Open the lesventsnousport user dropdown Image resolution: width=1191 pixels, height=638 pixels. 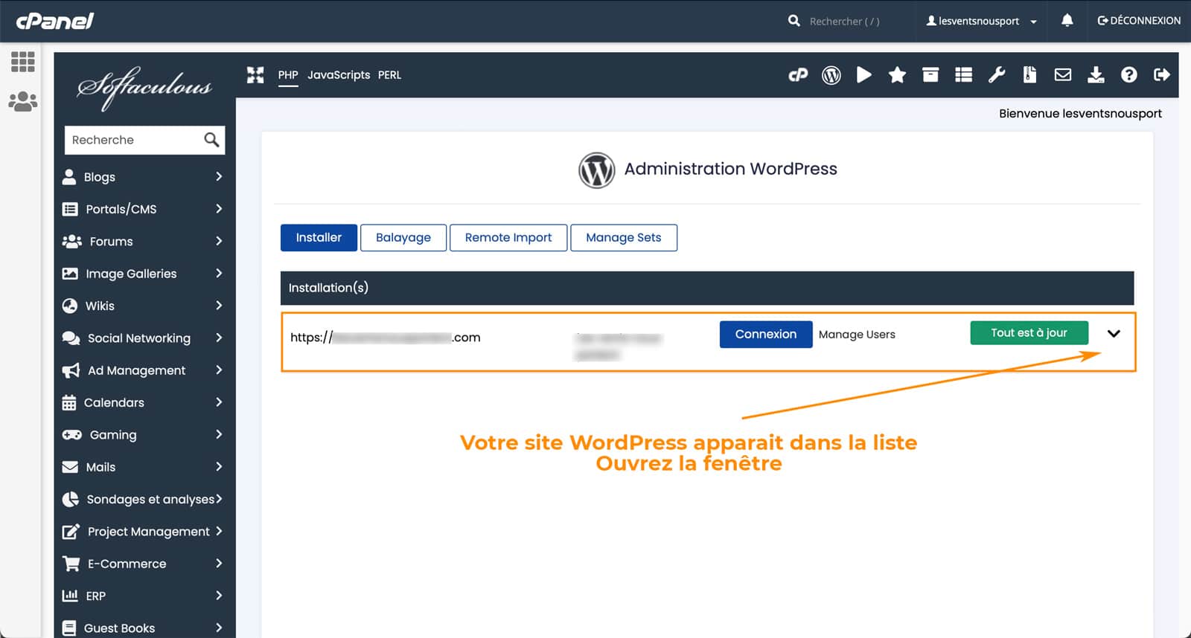[x=981, y=21]
